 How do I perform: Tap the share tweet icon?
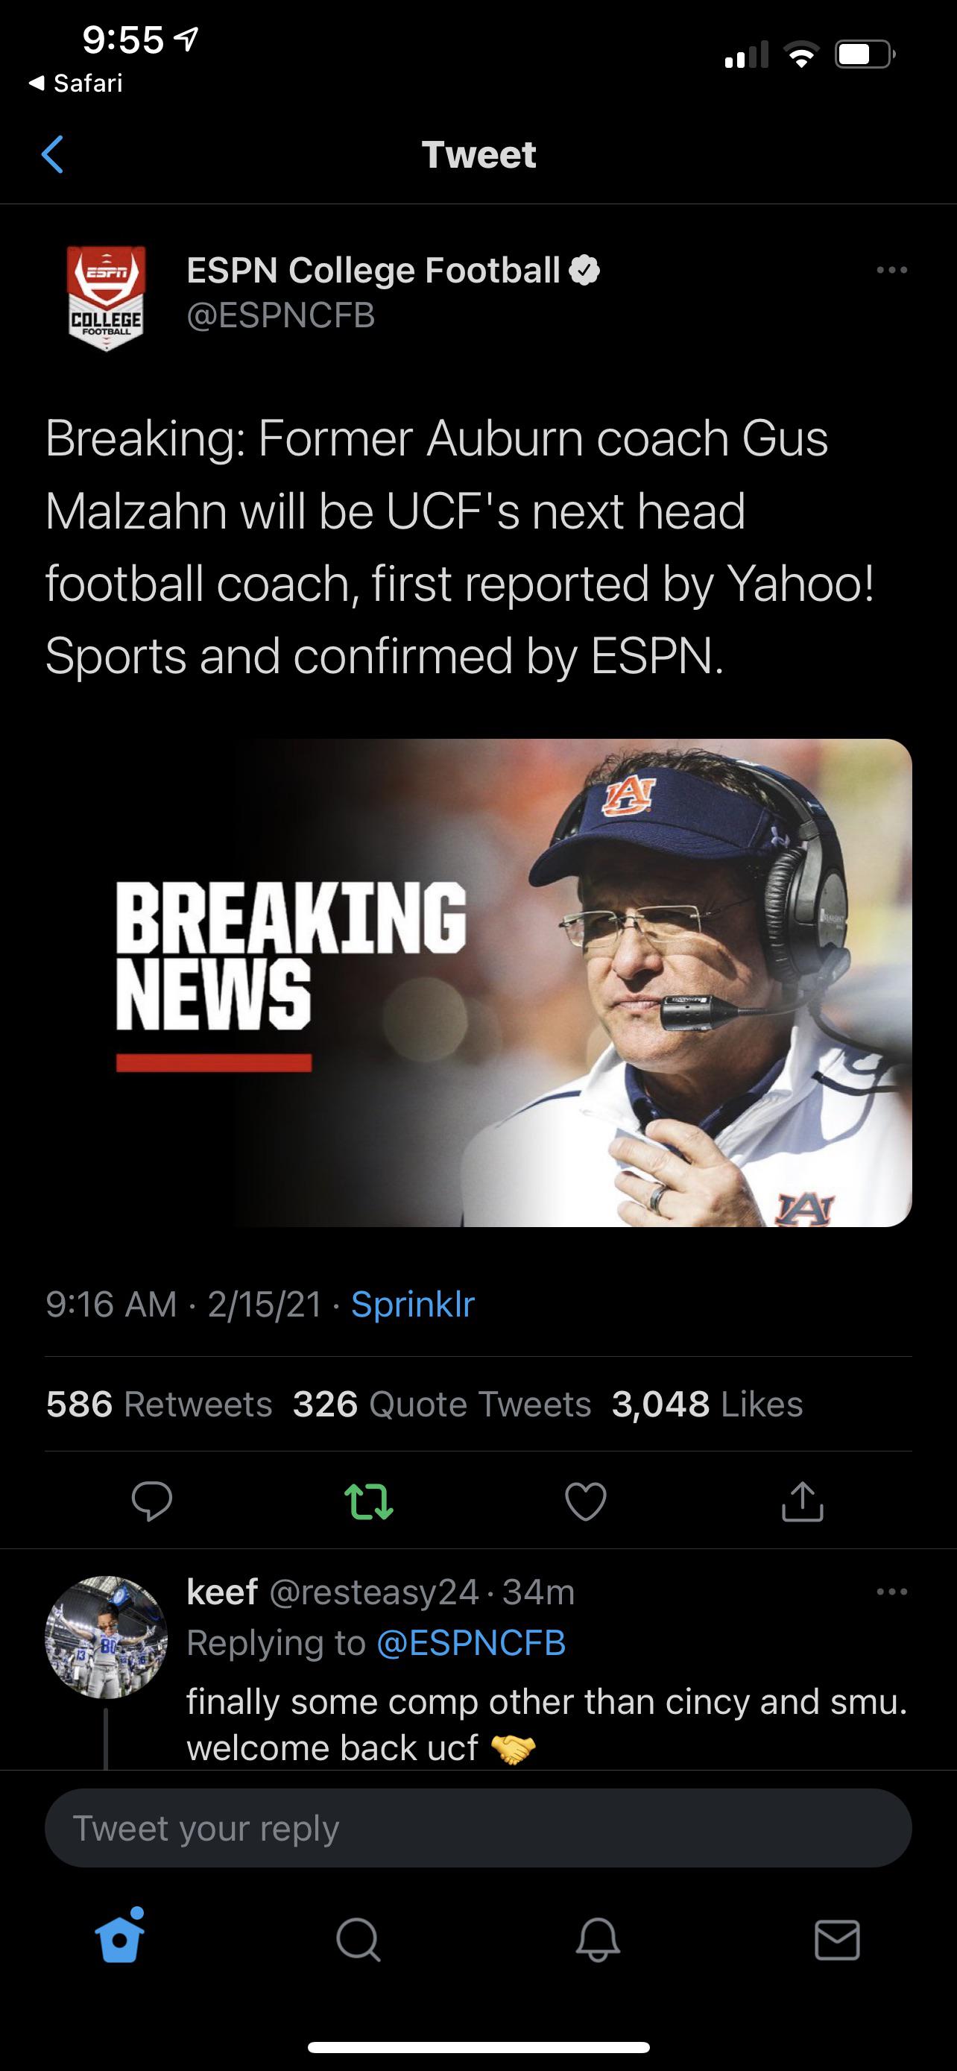803,1501
